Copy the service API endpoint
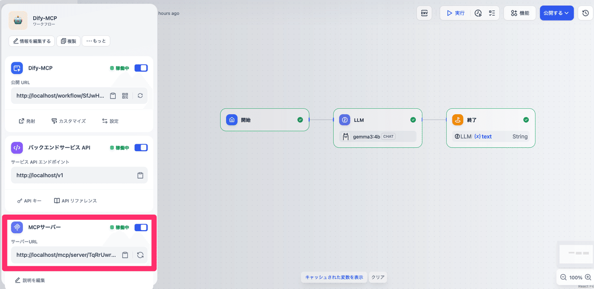The image size is (594, 289). 140,175
